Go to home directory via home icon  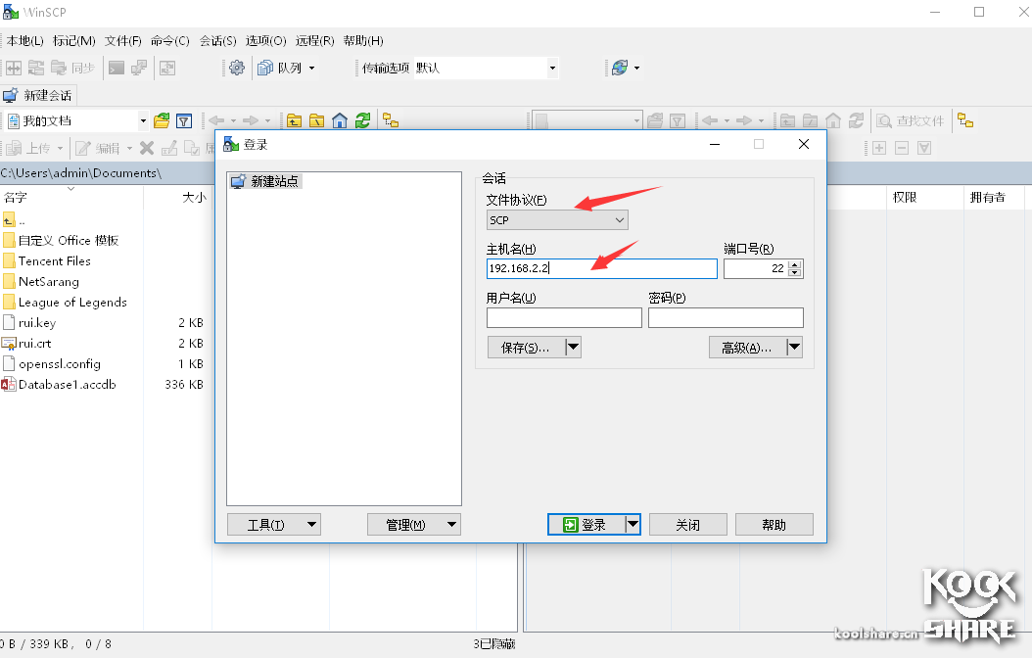(340, 119)
